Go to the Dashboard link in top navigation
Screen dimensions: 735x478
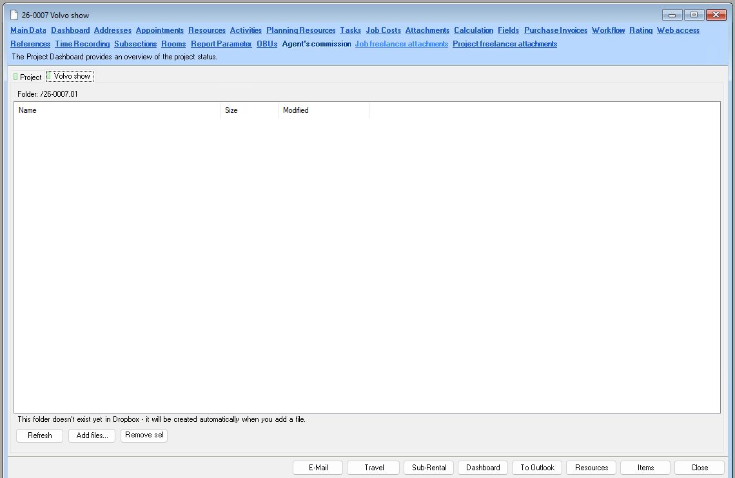(70, 30)
